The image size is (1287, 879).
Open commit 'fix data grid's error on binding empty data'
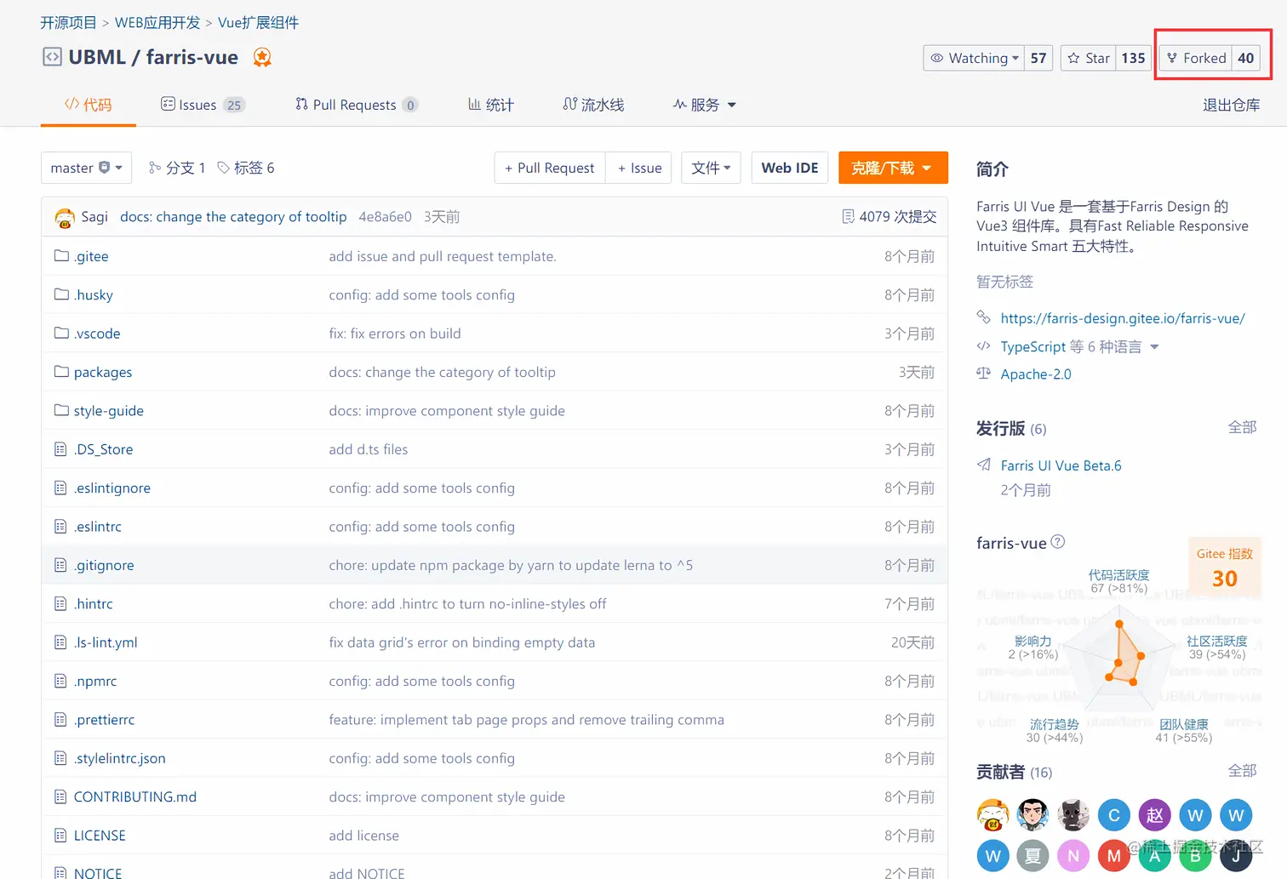(461, 642)
